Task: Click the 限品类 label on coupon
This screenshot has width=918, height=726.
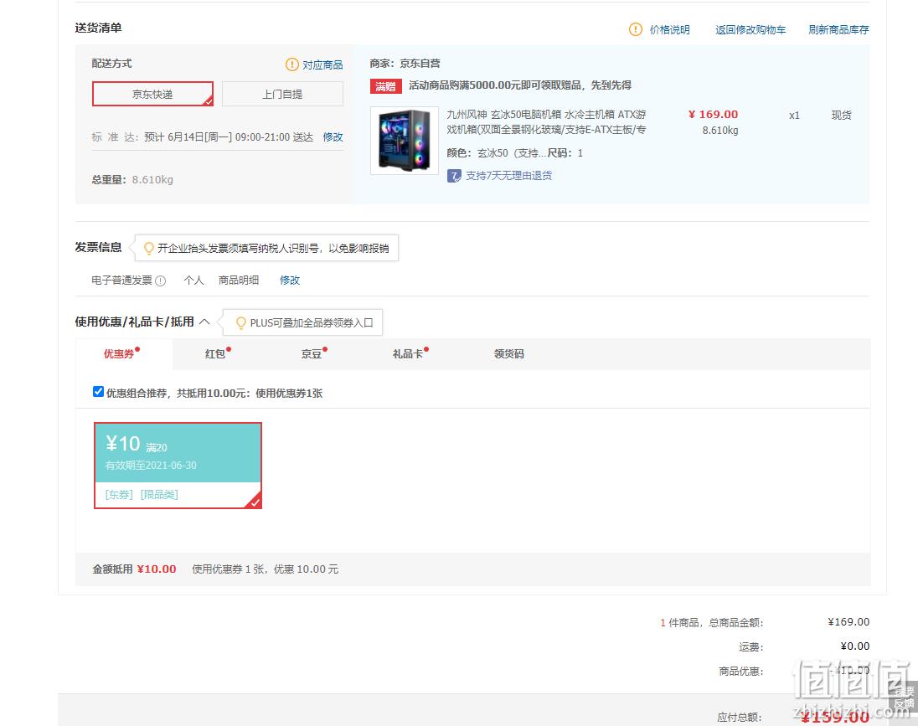Action: [159, 495]
